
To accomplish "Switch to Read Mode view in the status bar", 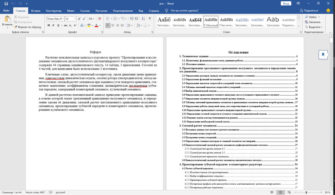I will tap(272, 192).
